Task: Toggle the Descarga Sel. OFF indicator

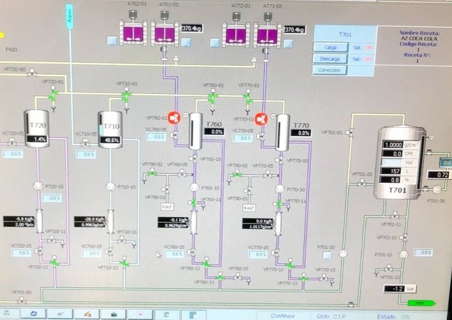Action: pyautogui.click(x=365, y=59)
